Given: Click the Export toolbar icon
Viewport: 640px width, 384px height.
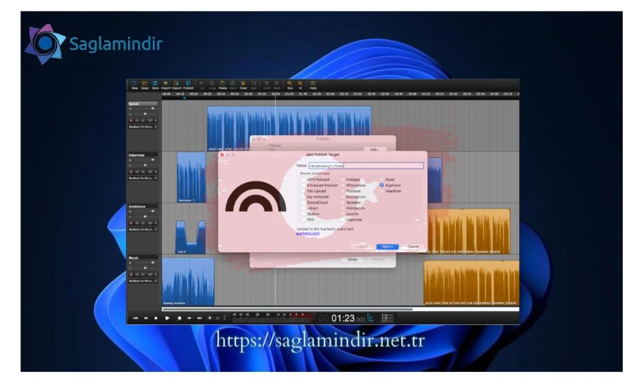Looking at the screenshot, I should 177,85.
